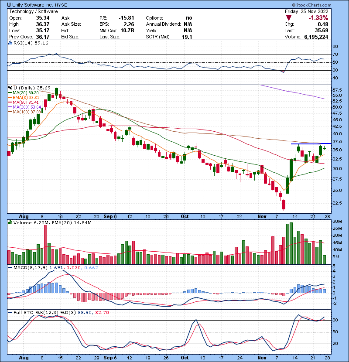Click the RSI(14) indicator icon
349x362 pixels.
10,43
